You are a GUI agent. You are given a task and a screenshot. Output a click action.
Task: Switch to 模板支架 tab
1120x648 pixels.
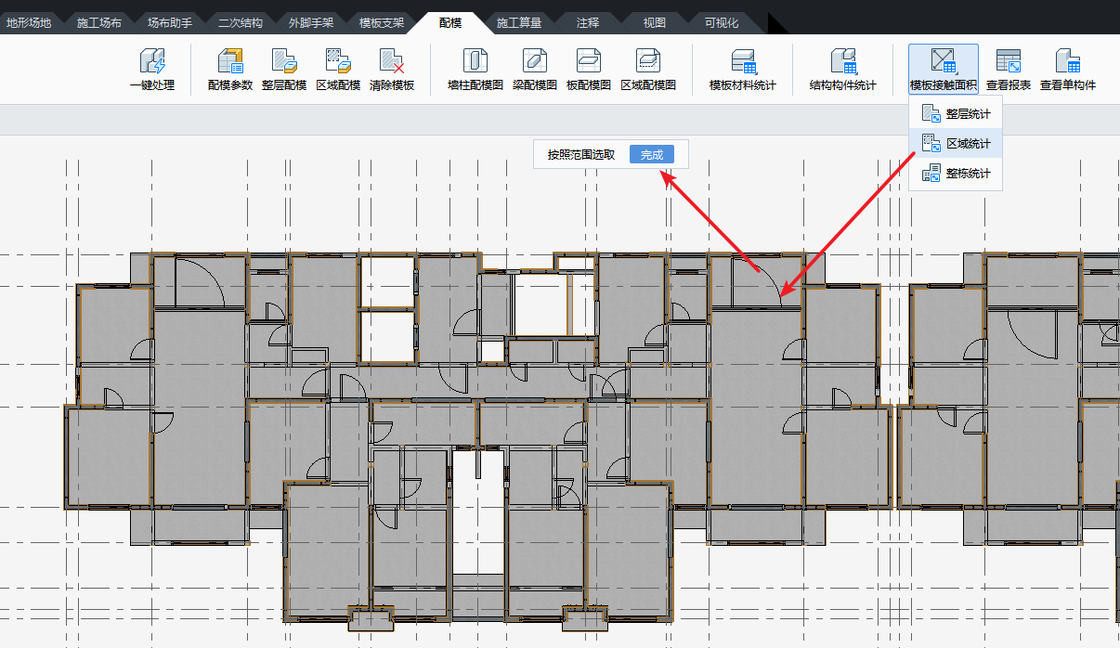coord(382,22)
